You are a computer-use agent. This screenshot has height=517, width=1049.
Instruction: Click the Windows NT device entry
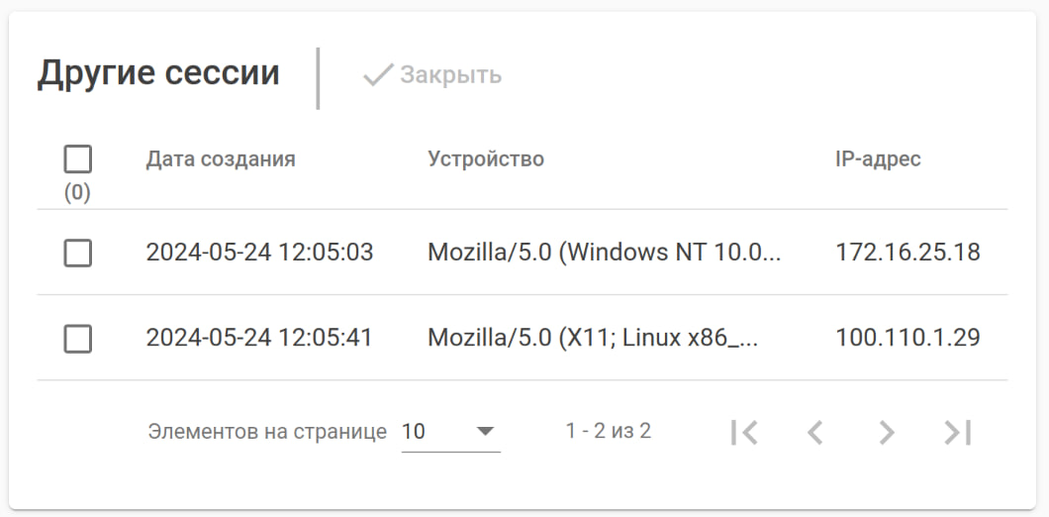[x=604, y=253]
